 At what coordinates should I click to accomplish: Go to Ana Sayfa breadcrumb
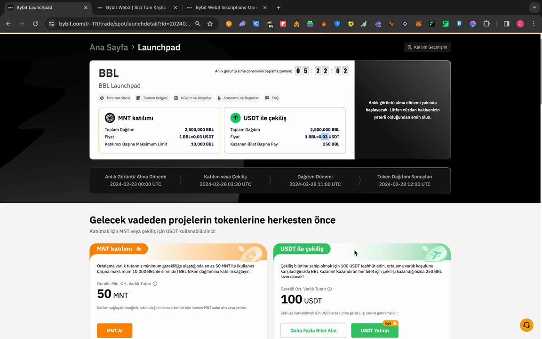pyautogui.click(x=109, y=48)
